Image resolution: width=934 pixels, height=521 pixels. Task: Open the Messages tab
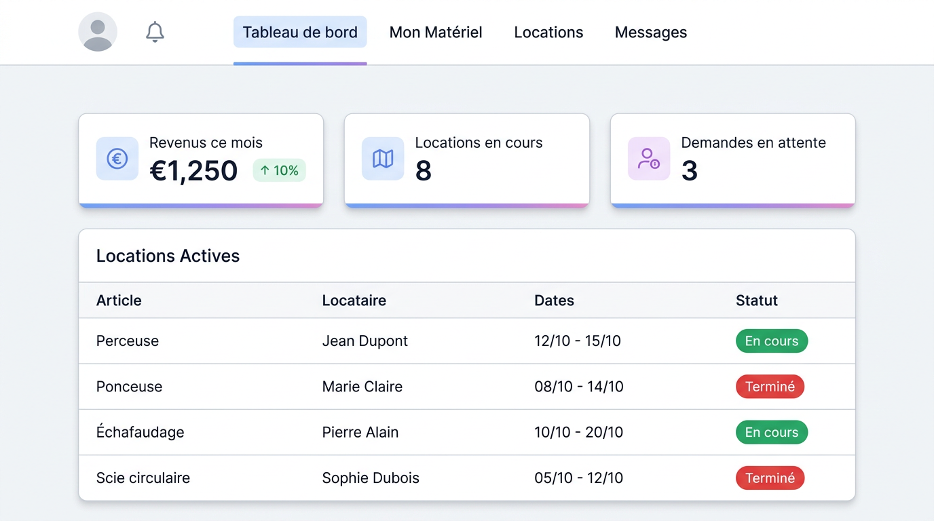(651, 32)
